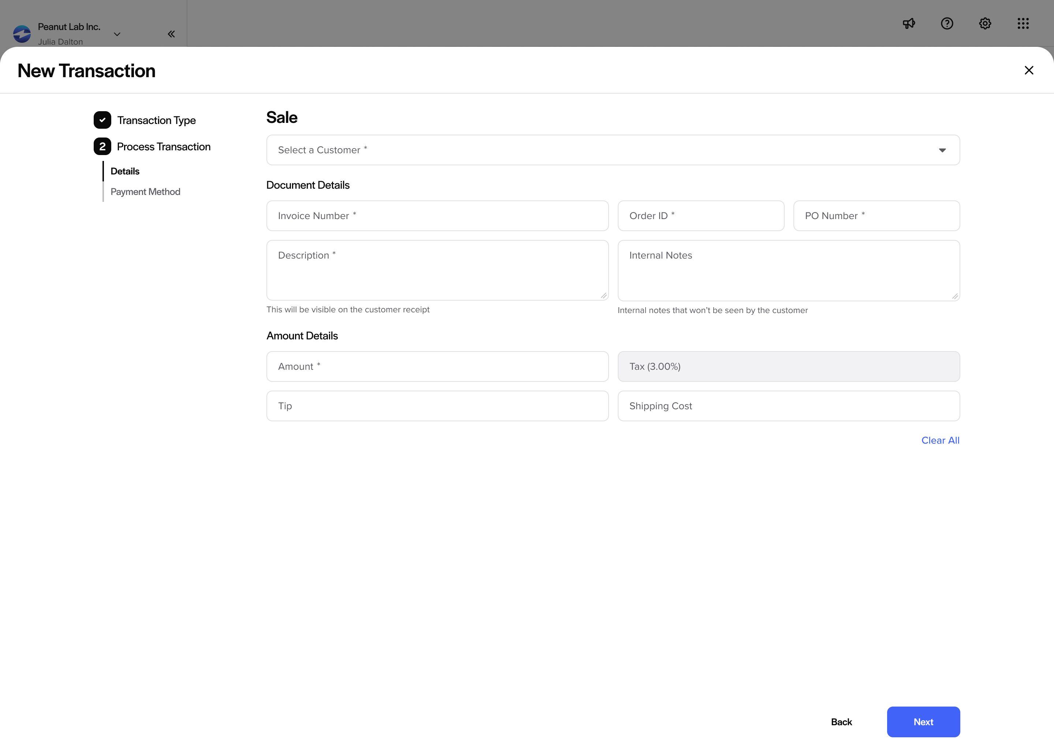
Task: Collapse sidebar with double chevron icon
Action: point(171,34)
